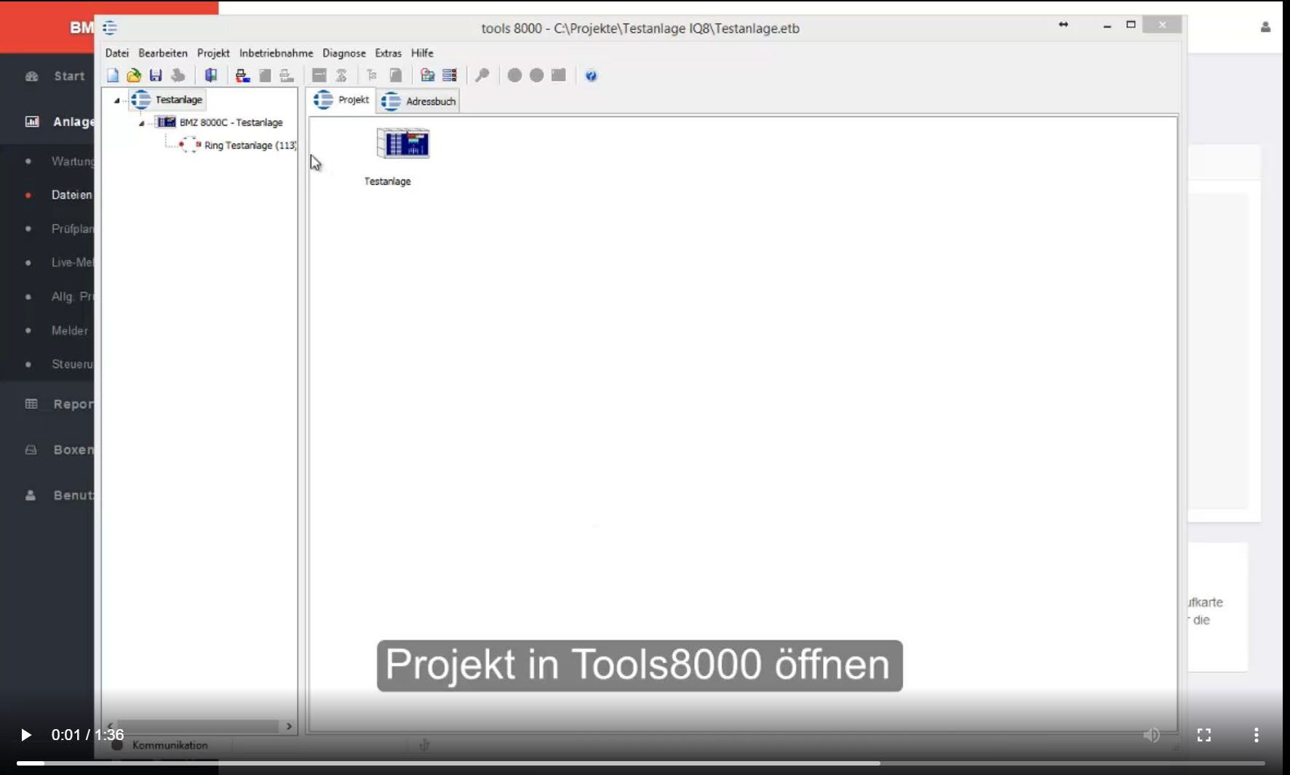Viewport: 1290px width, 775px height.
Task: Open Melder in the web sidebar
Action: 70,330
